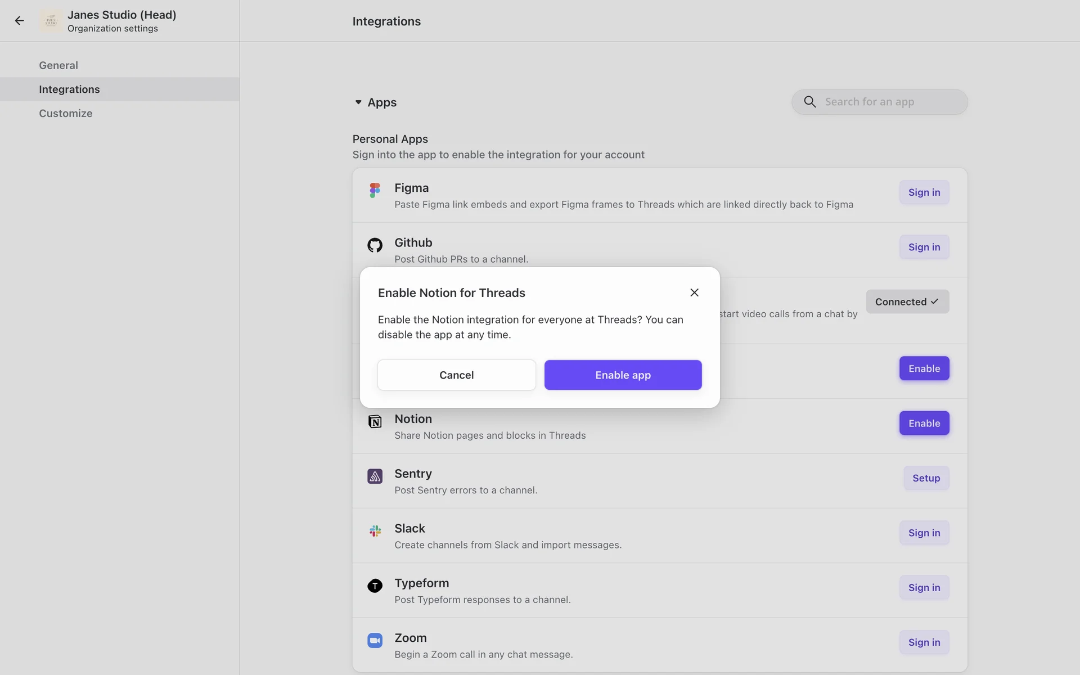Click Setup button for Sentry
1080x675 pixels.
(x=926, y=478)
